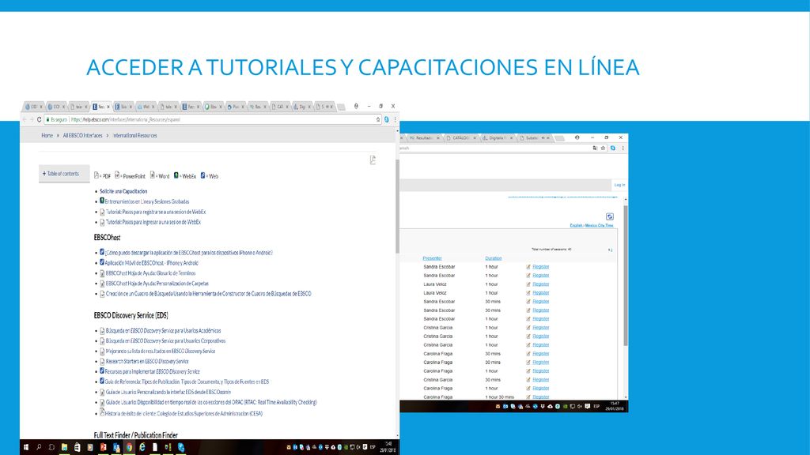
Task: Open Creación de un Cuadro de Búsqueda link
Action: (208, 294)
